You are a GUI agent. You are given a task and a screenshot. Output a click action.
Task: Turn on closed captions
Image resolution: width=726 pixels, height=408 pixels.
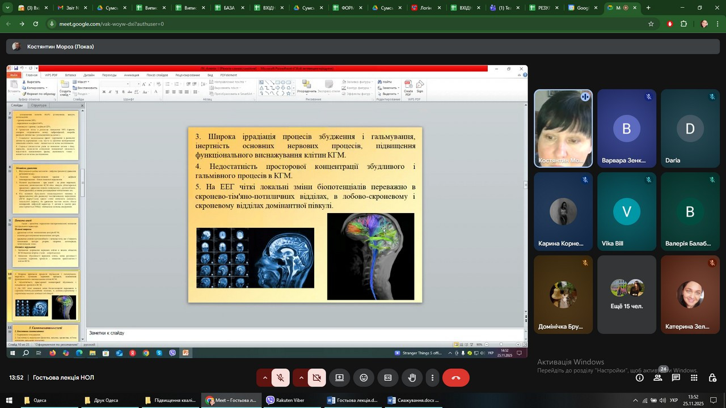click(388, 377)
